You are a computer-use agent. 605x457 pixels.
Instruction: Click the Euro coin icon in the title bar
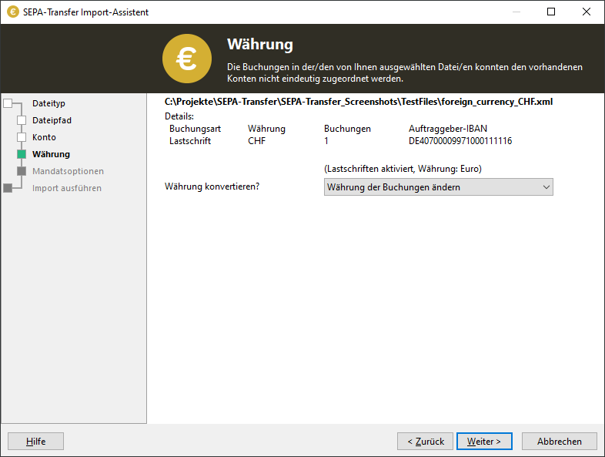point(13,12)
